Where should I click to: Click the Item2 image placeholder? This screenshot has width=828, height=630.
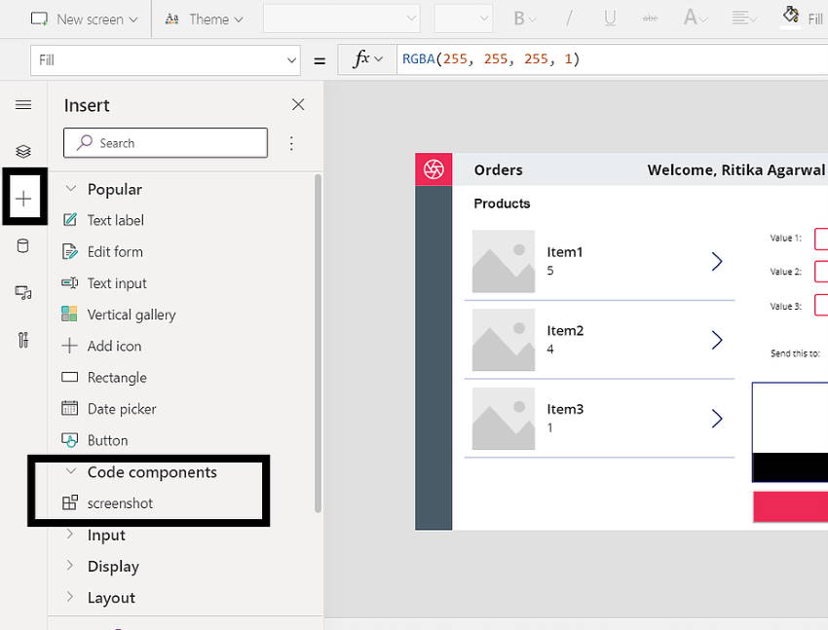click(x=504, y=340)
